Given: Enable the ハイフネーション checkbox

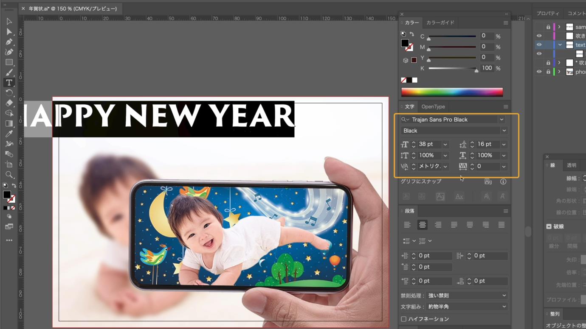Looking at the screenshot, I should click(x=403, y=319).
